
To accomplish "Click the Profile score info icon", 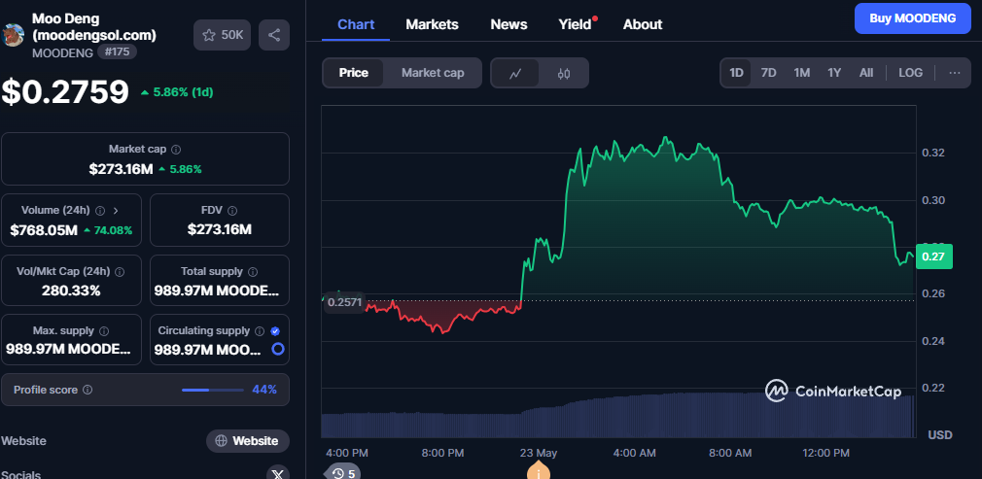I will click(88, 390).
